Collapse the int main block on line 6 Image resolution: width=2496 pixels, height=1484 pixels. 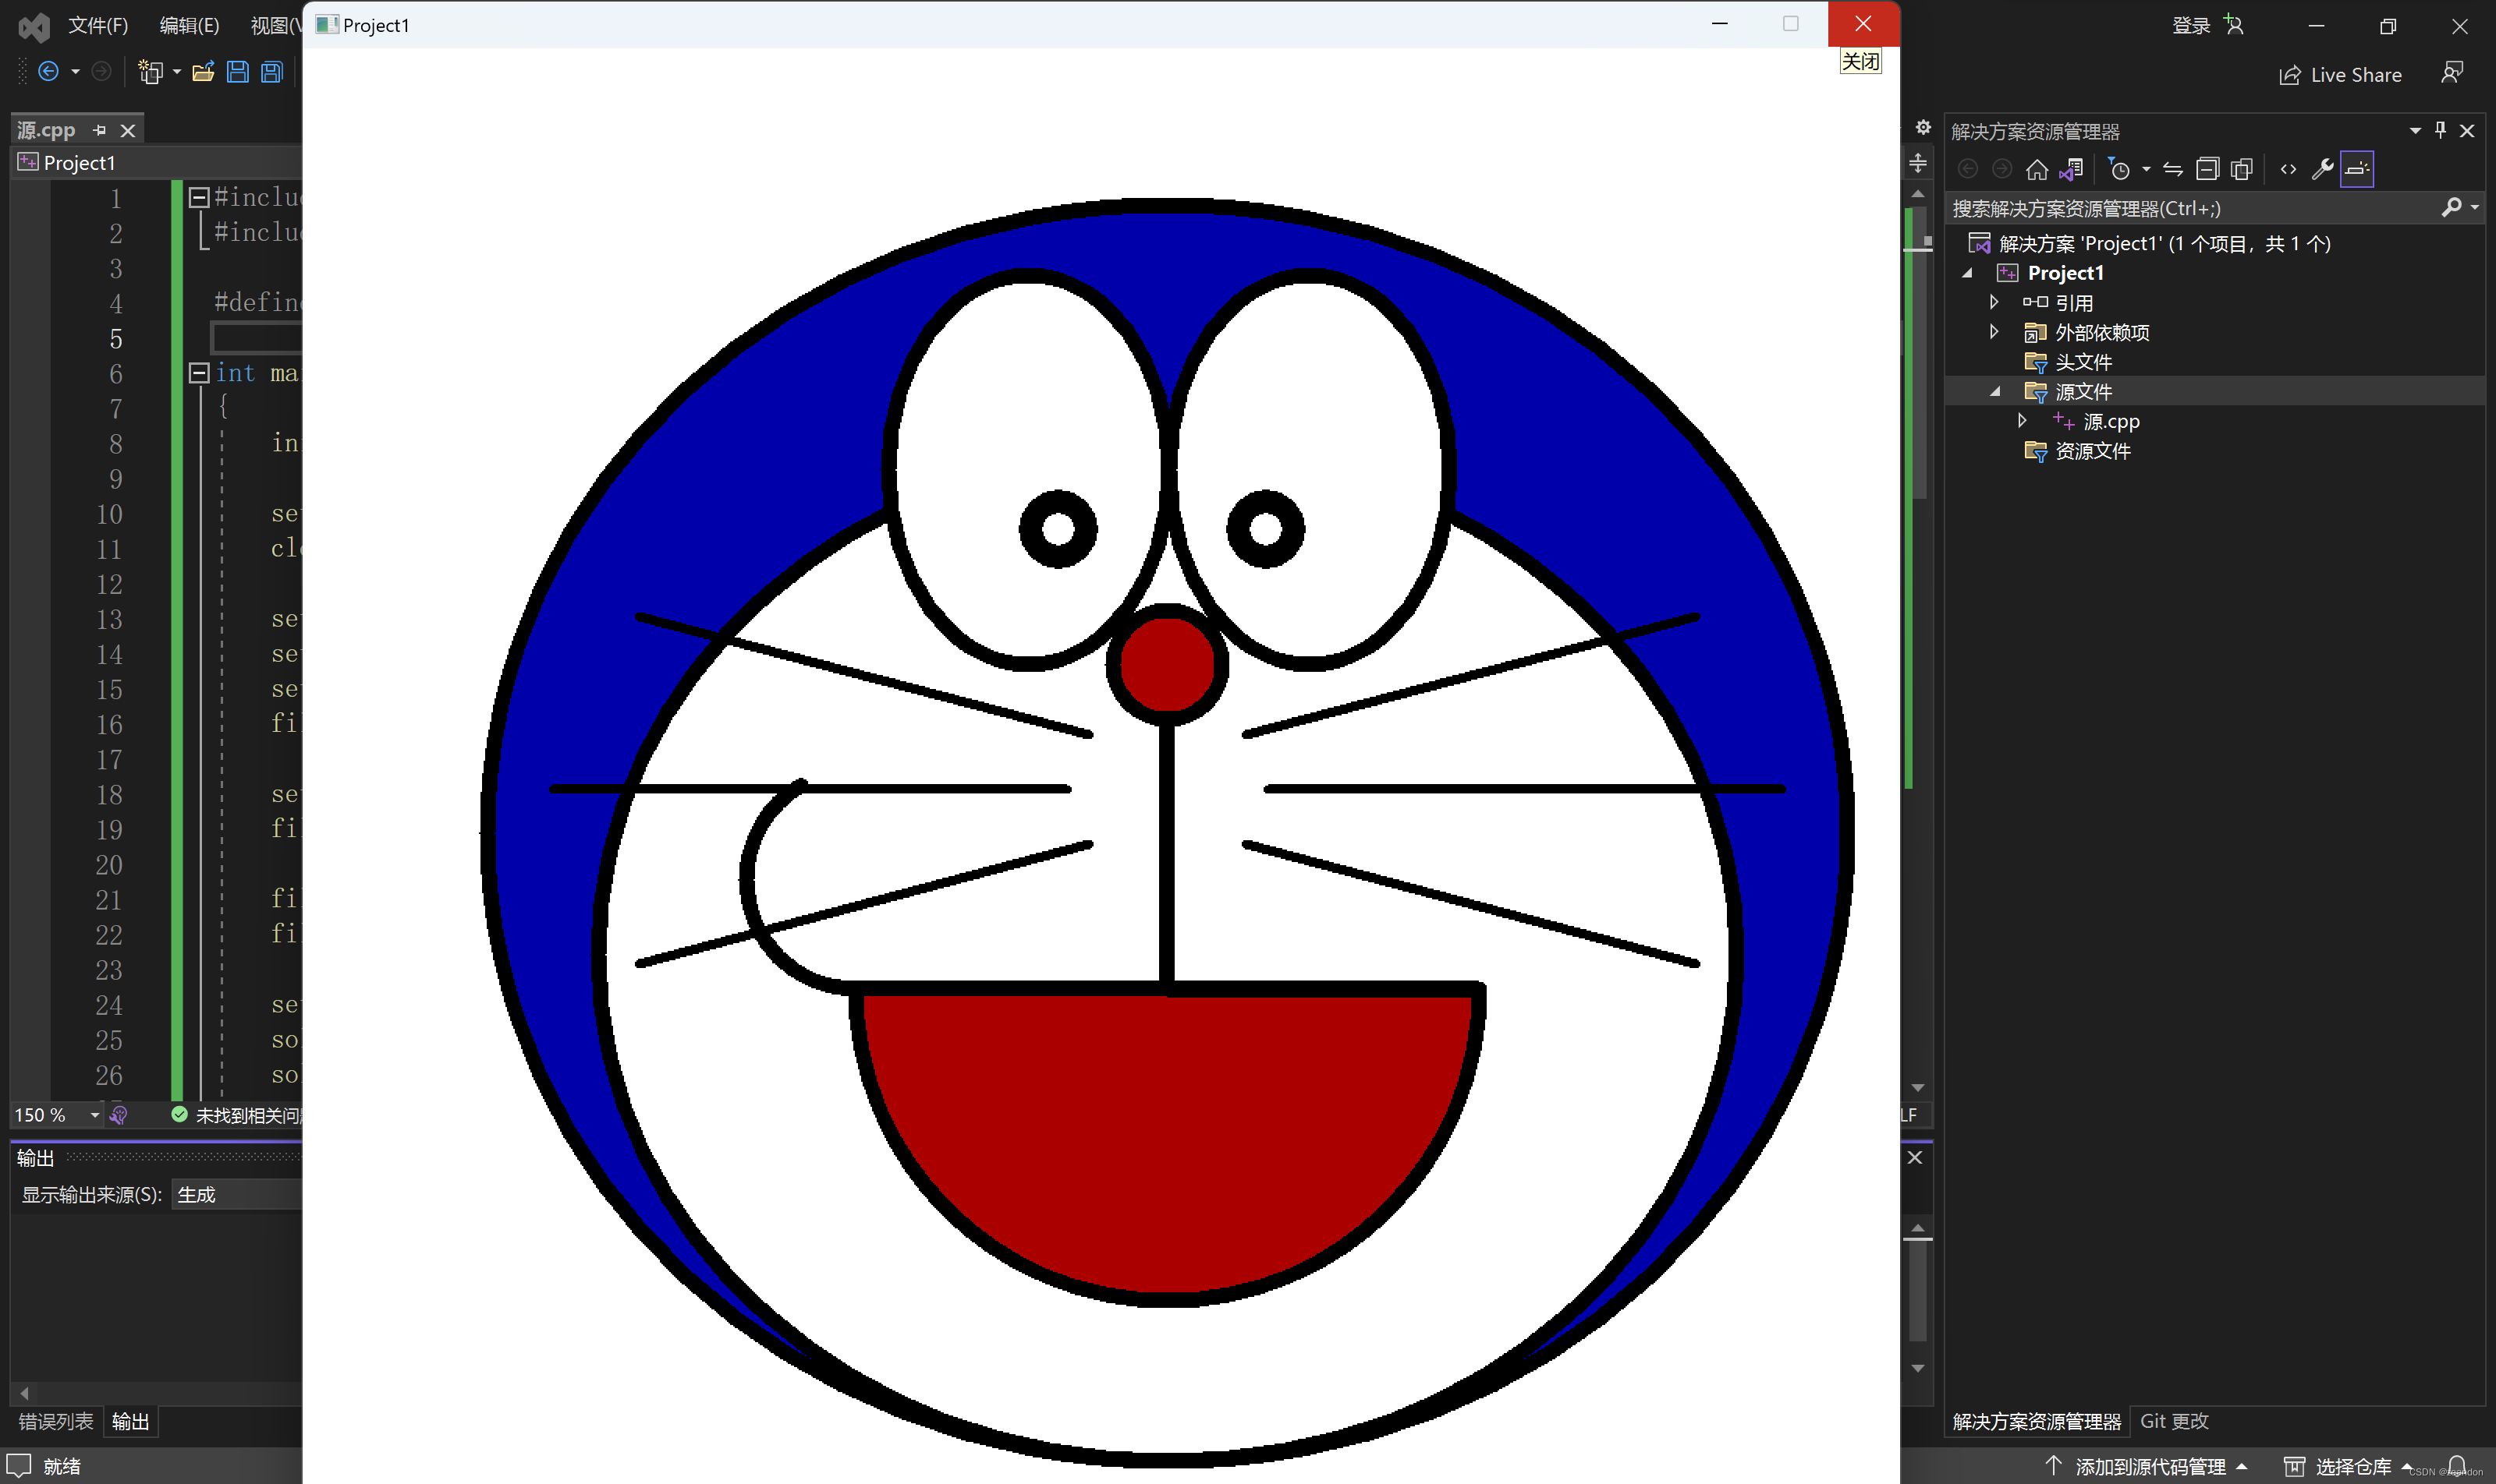tap(198, 373)
